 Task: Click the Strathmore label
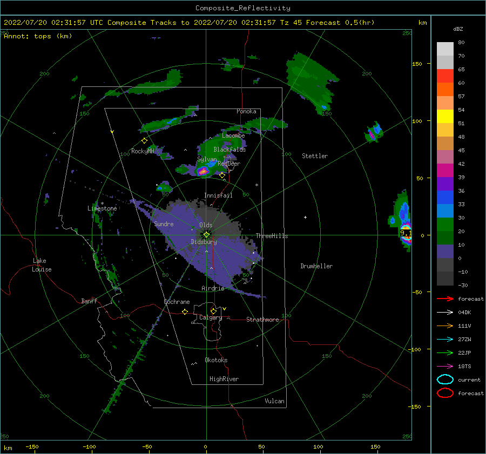coord(262,320)
